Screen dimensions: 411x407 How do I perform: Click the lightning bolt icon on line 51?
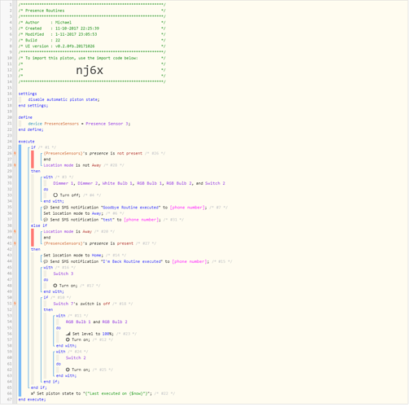[15, 304]
